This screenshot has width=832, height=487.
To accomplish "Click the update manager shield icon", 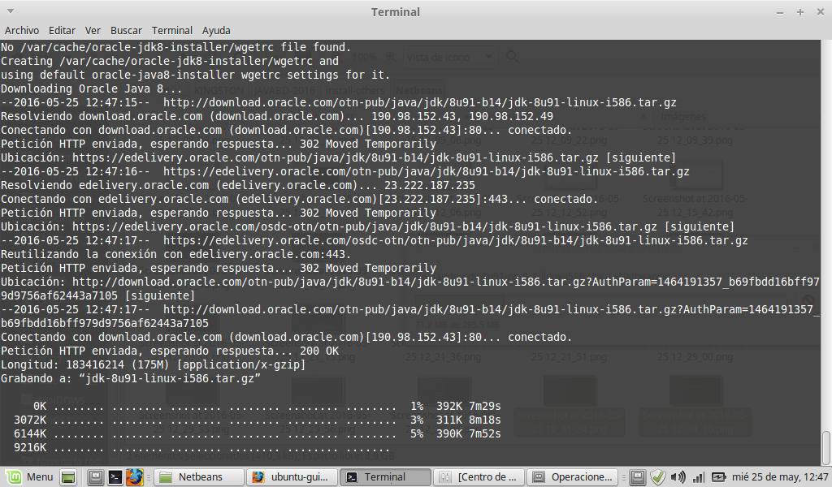I will point(658,477).
